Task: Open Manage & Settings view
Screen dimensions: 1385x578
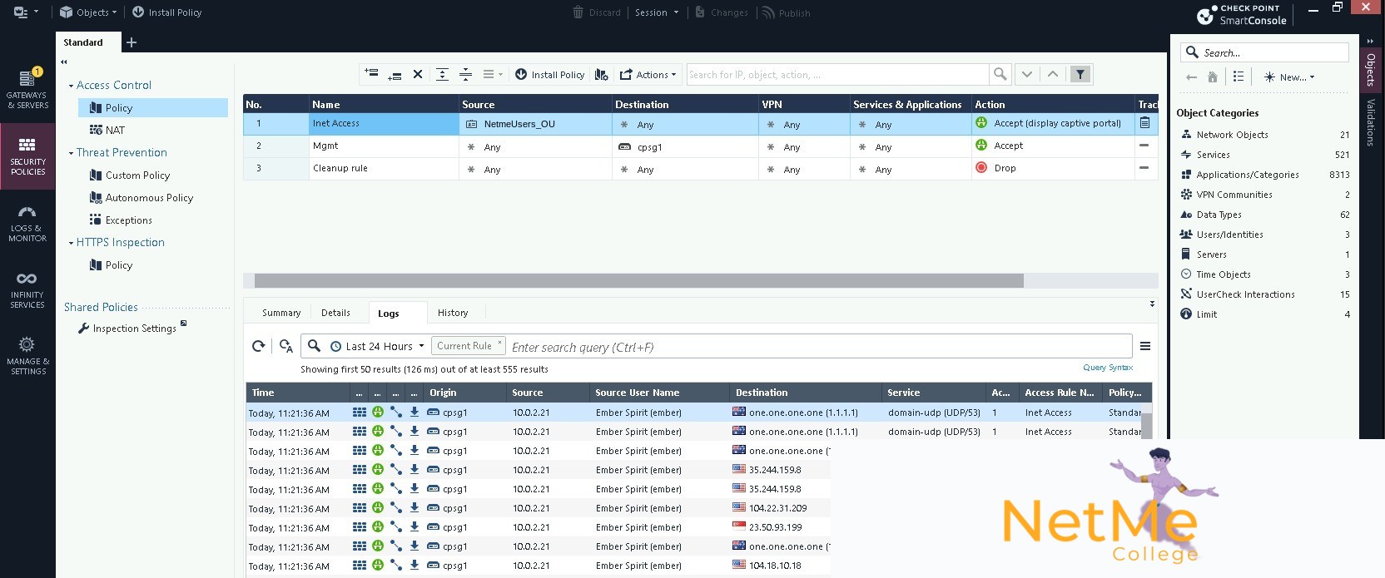Action: pos(27,356)
